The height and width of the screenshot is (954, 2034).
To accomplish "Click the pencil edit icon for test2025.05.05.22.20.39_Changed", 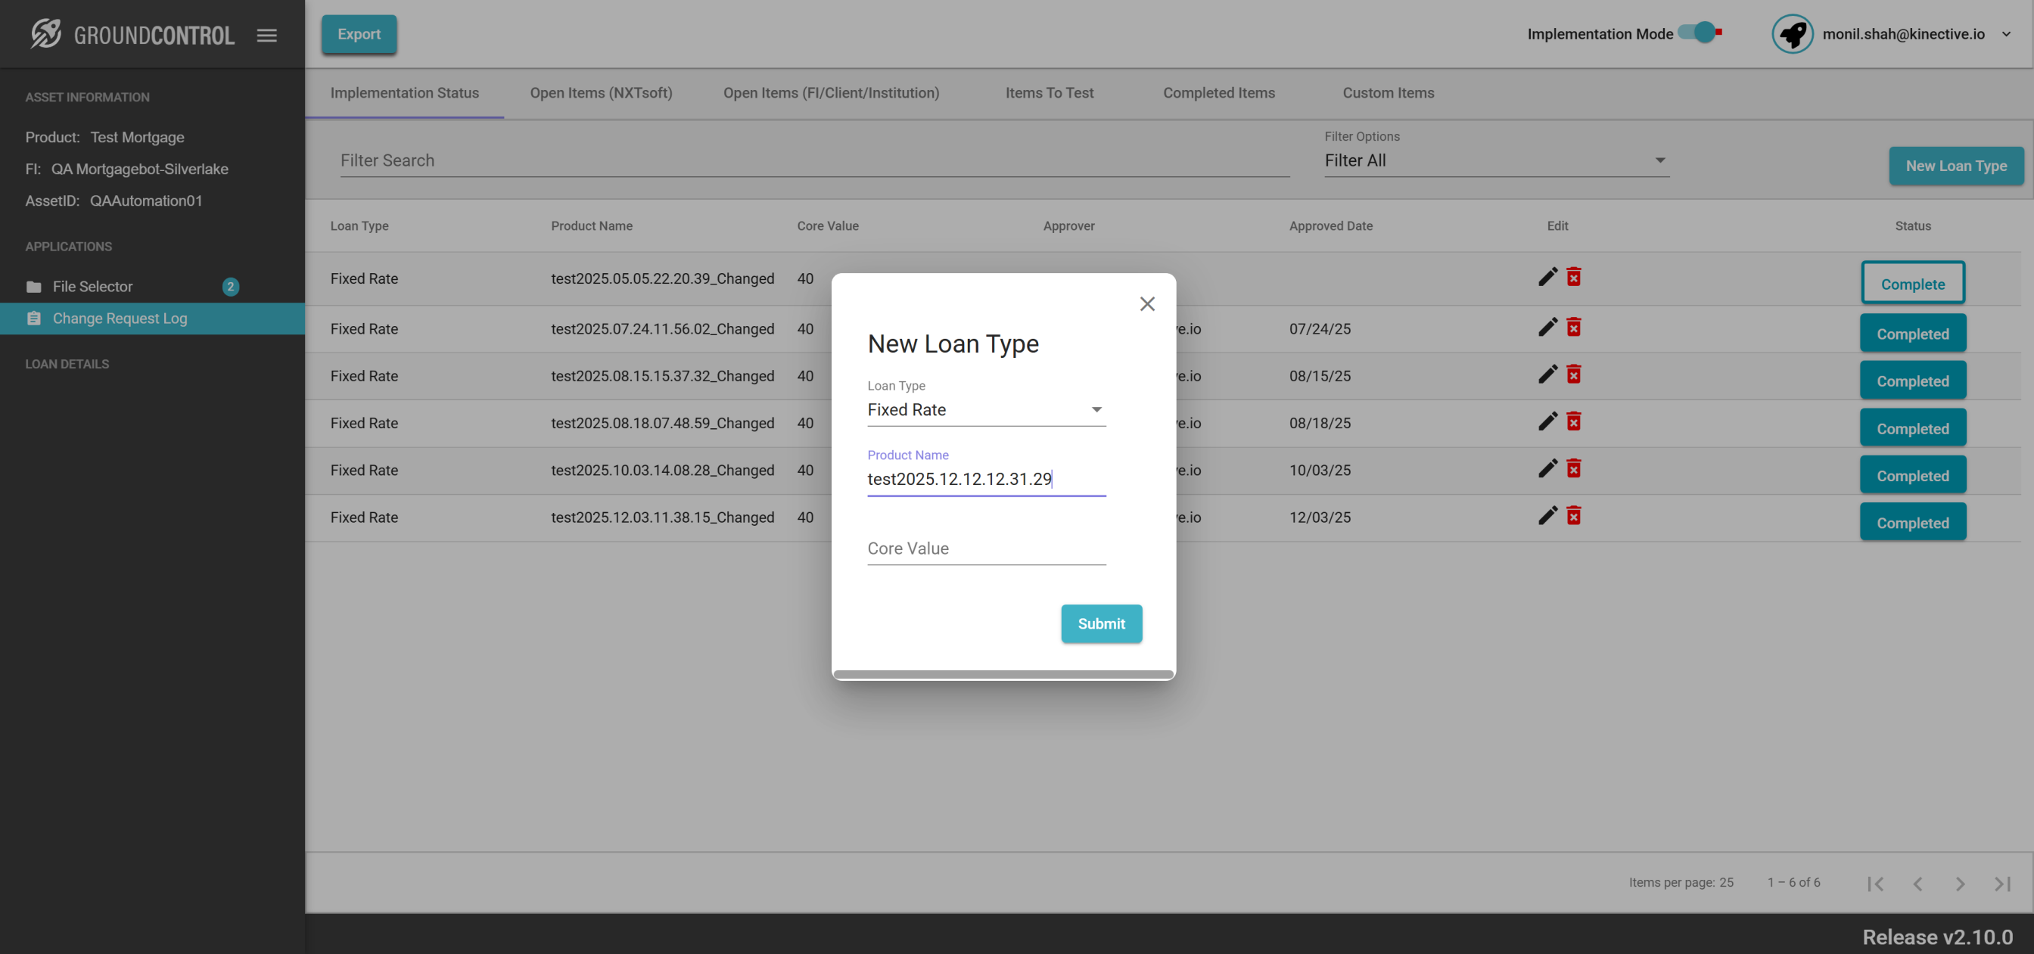I will [1547, 277].
